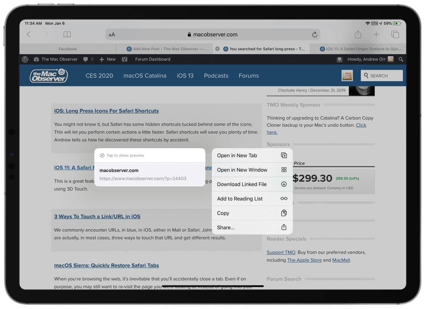
Task: Tap to show the link preview
Action: (150, 155)
